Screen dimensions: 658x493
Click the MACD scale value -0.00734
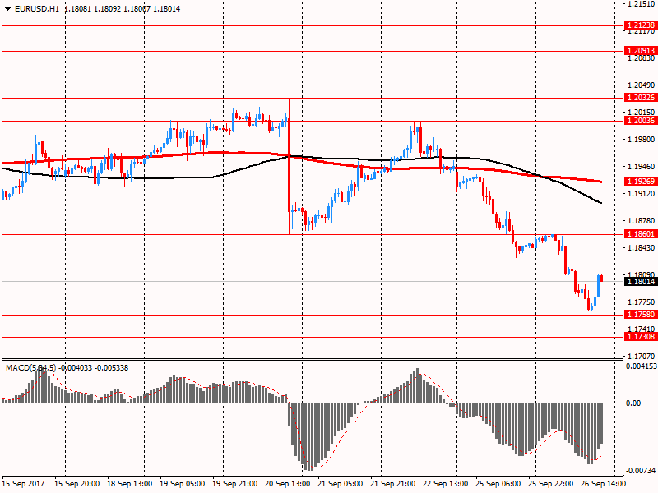point(642,470)
